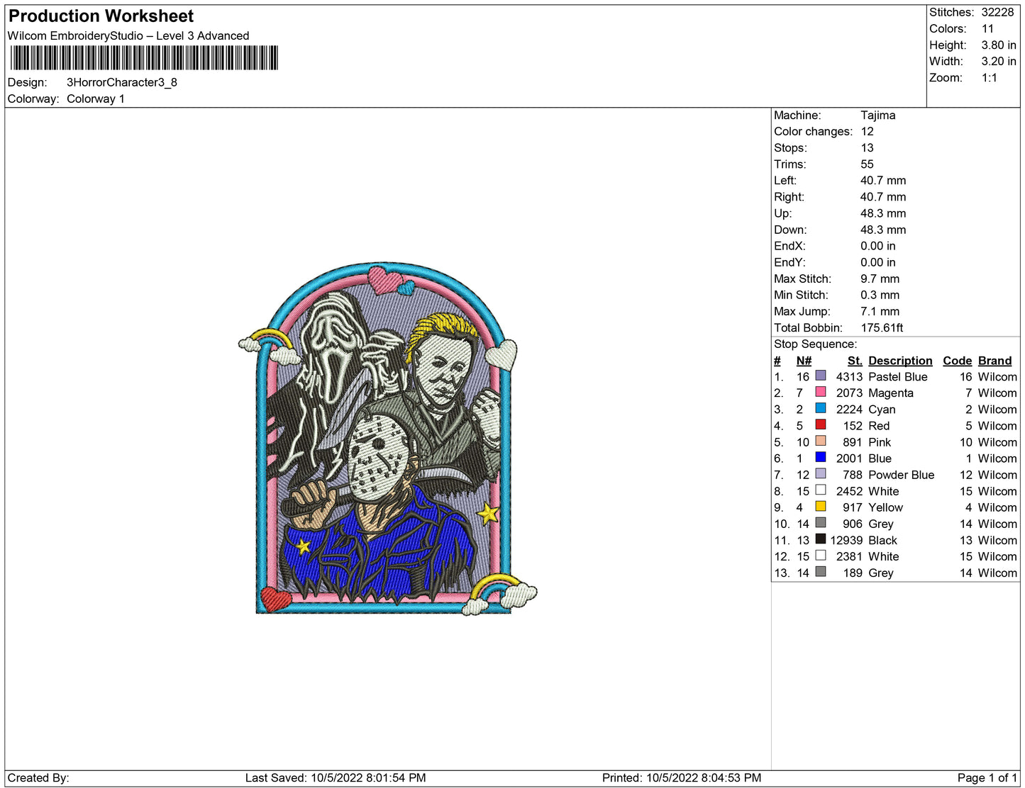
Task: Select the stitch count "4313" for Pastel Blue
Action: pos(849,376)
